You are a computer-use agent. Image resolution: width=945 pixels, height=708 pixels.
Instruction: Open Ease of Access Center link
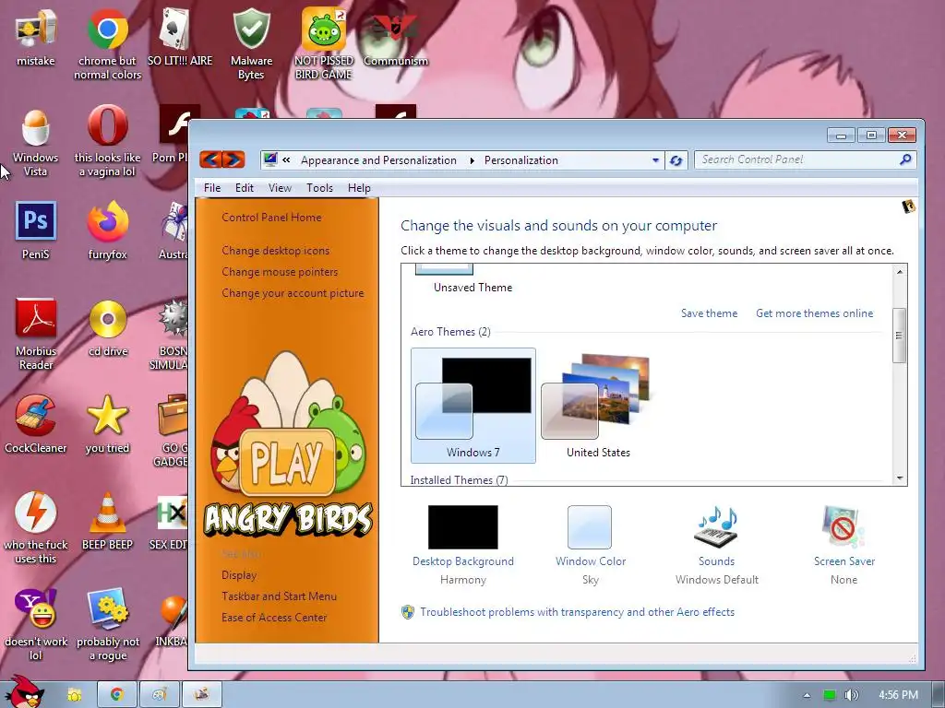pos(273,618)
